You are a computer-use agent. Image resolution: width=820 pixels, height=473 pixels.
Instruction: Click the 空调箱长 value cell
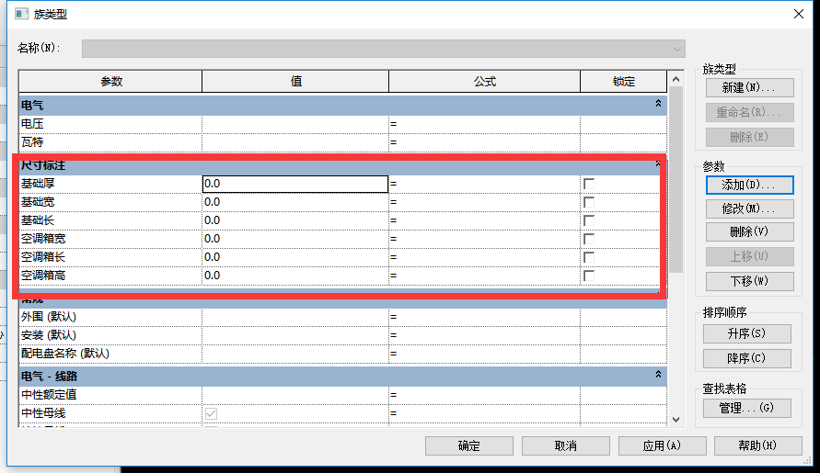(x=295, y=257)
